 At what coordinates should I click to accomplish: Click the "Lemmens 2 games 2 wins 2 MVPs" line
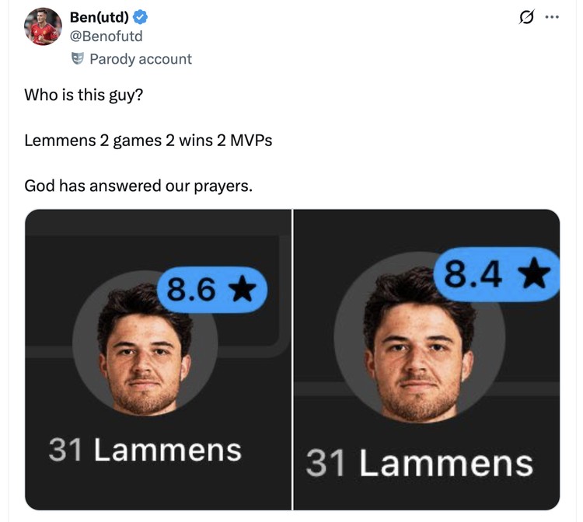click(148, 141)
